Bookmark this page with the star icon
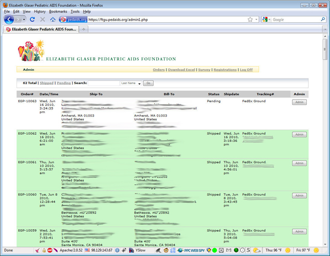This screenshot has width=330, height=256. coord(250,20)
